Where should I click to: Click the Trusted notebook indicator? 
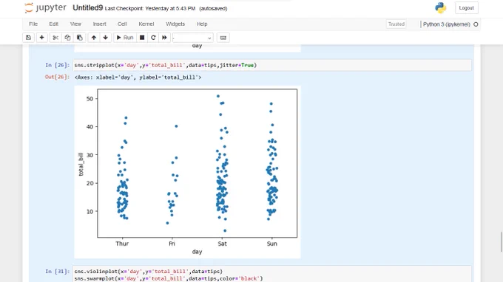point(396,24)
